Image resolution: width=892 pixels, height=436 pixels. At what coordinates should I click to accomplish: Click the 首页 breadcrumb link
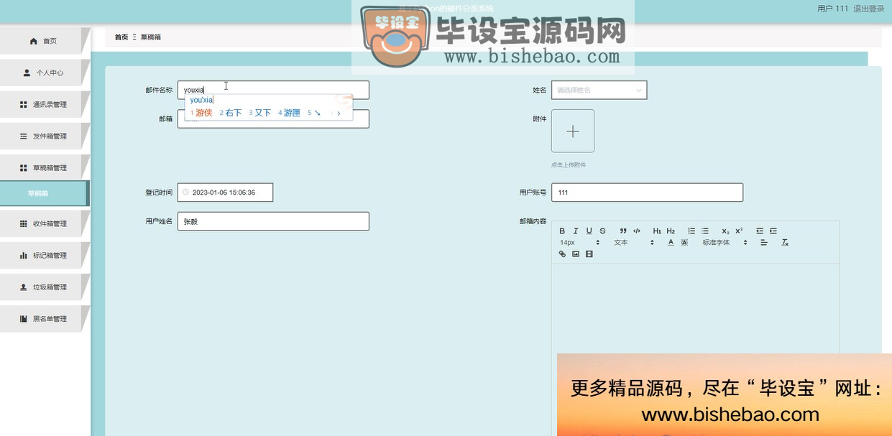point(121,37)
